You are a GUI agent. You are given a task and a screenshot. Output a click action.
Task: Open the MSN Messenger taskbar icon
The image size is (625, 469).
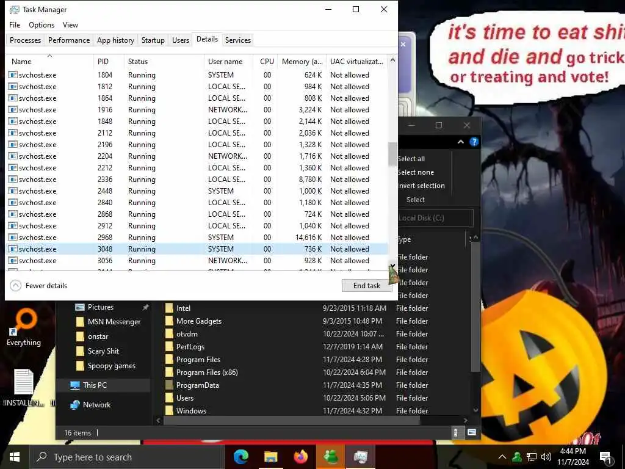point(330,457)
